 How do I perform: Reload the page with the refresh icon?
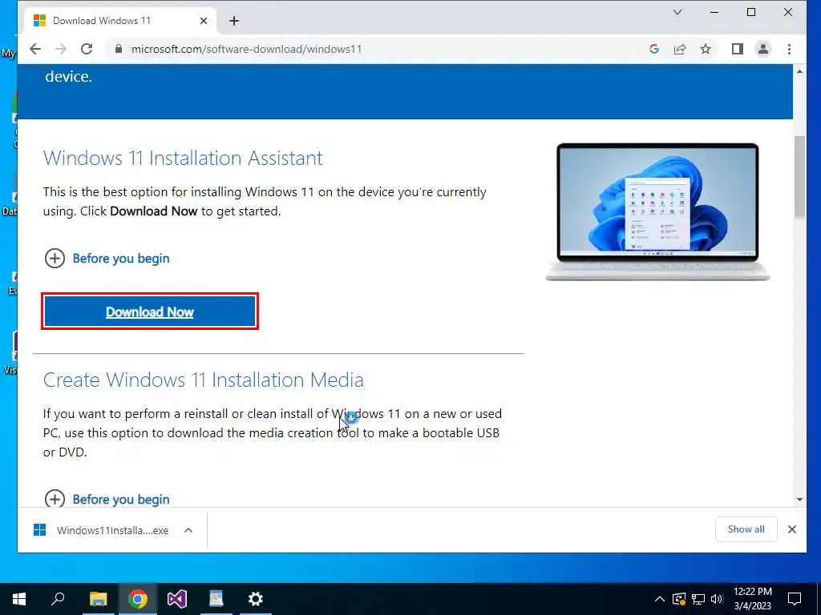[87, 49]
